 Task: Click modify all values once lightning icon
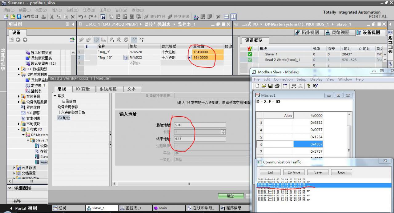[x=111, y=40]
